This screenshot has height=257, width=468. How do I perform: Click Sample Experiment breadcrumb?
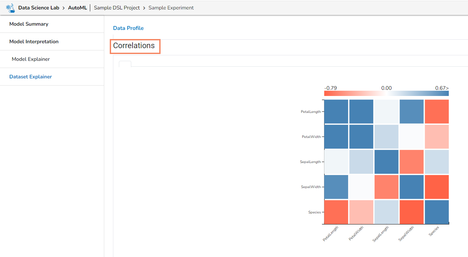(171, 8)
